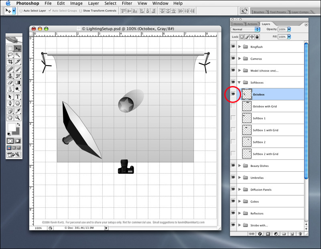Select the Hand tool

pyautogui.click(x=10, y=118)
